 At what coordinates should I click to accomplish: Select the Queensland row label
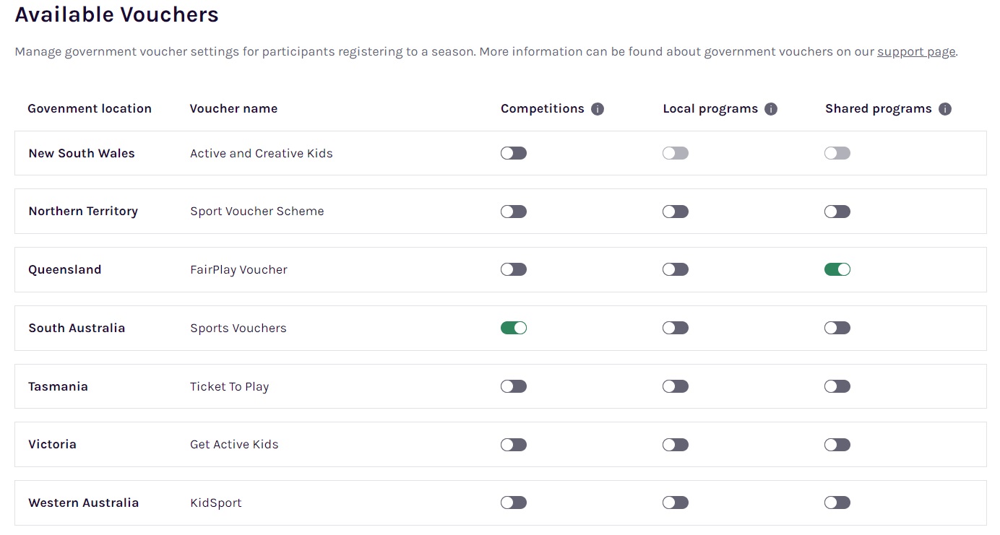pyautogui.click(x=65, y=269)
